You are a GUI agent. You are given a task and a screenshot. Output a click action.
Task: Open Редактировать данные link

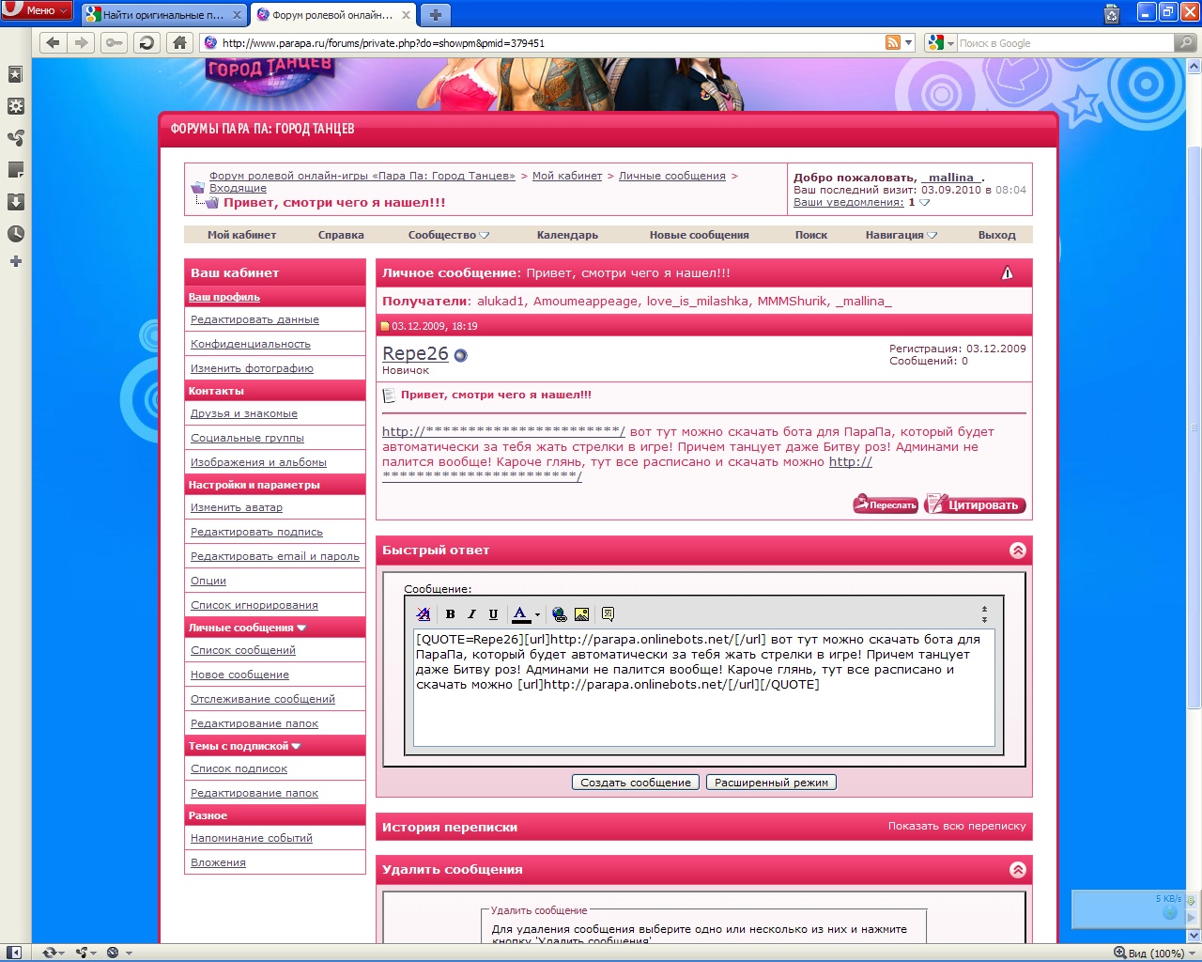coord(254,319)
